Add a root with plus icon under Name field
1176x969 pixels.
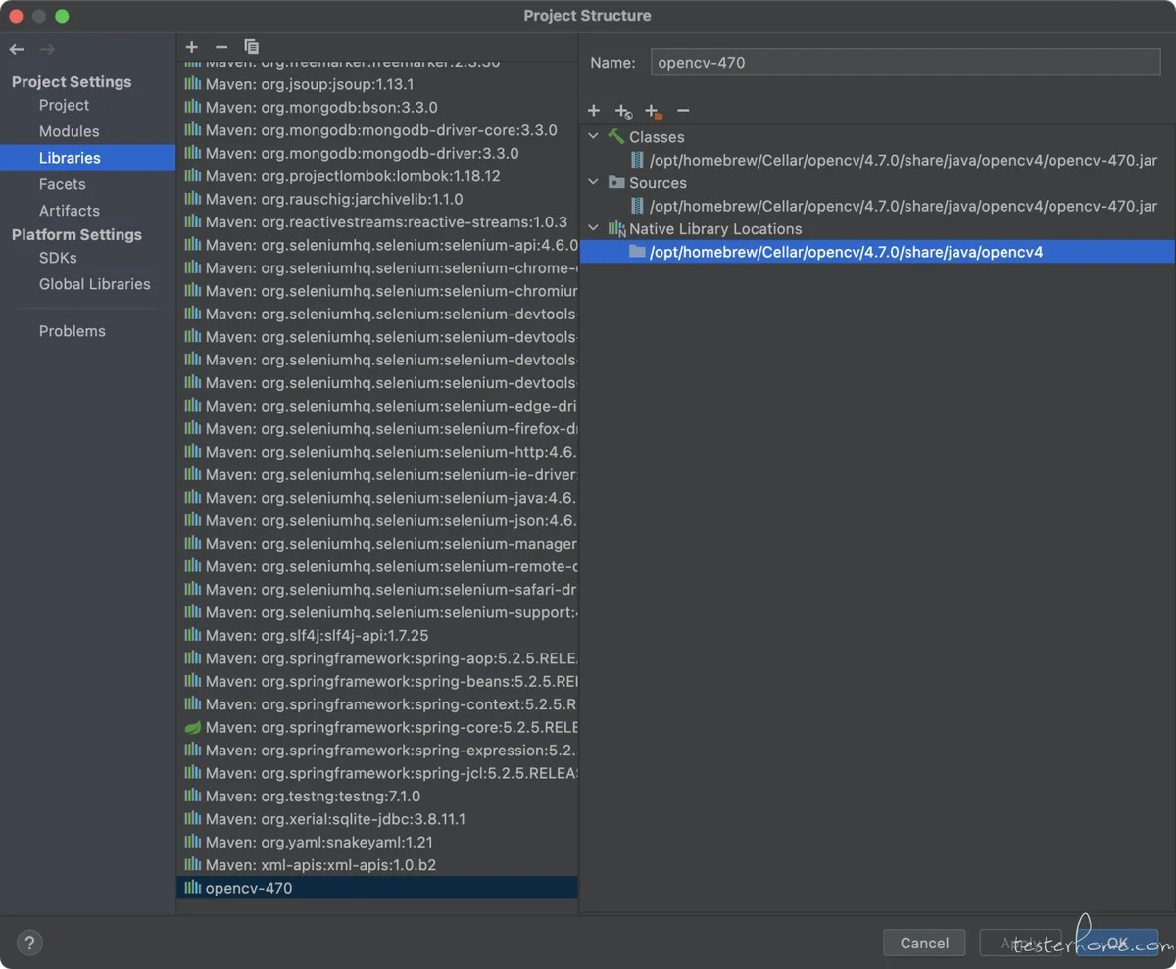point(594,111)
